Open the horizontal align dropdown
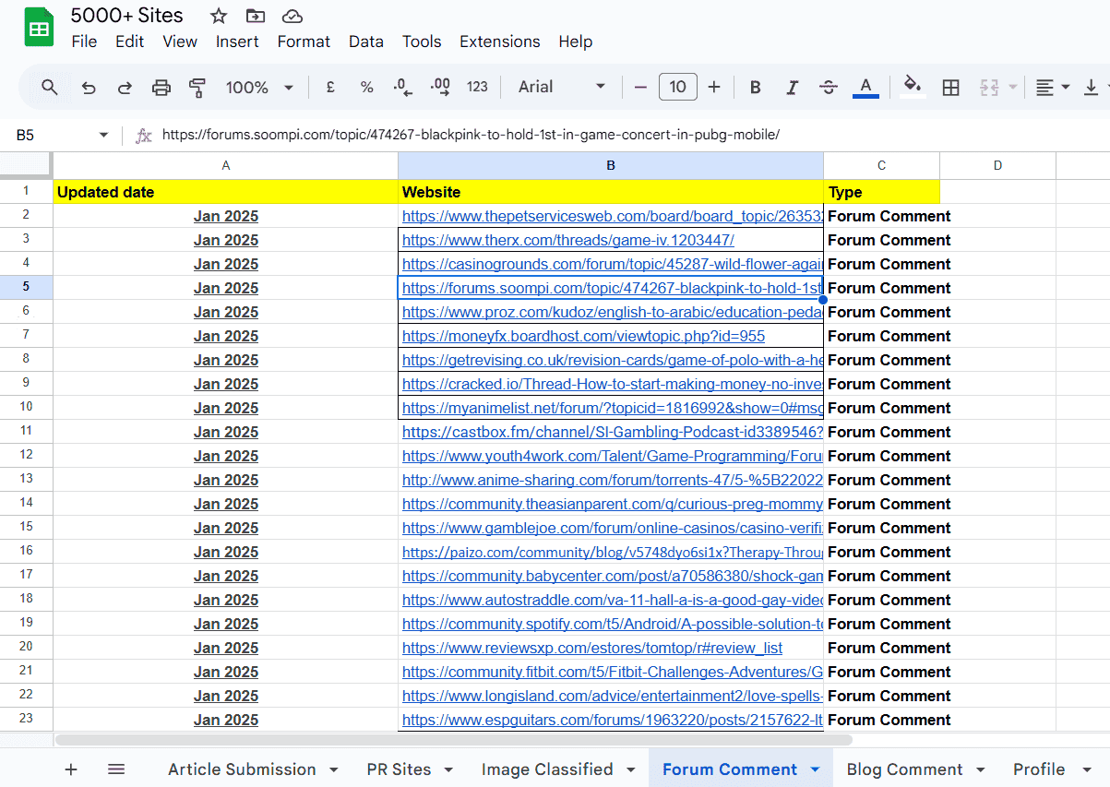 [x=1052, y=88]
